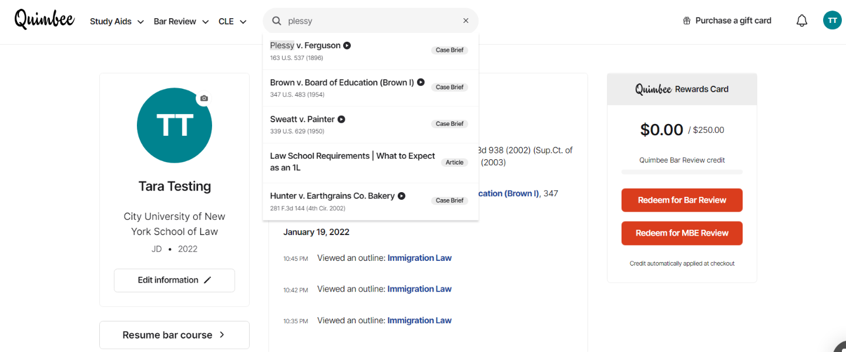The width and height of the screenshot is (846, 352).
Task: Click the Credit automatically applied at checkout note
Action: pyautogui.click(x=682, y=263)
